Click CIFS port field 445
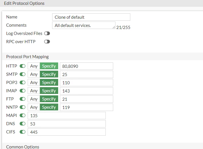Viewport: 203px width, 149px height. pos(67,132)
